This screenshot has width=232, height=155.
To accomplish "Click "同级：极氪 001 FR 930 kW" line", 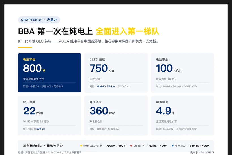I will point(104,129).
